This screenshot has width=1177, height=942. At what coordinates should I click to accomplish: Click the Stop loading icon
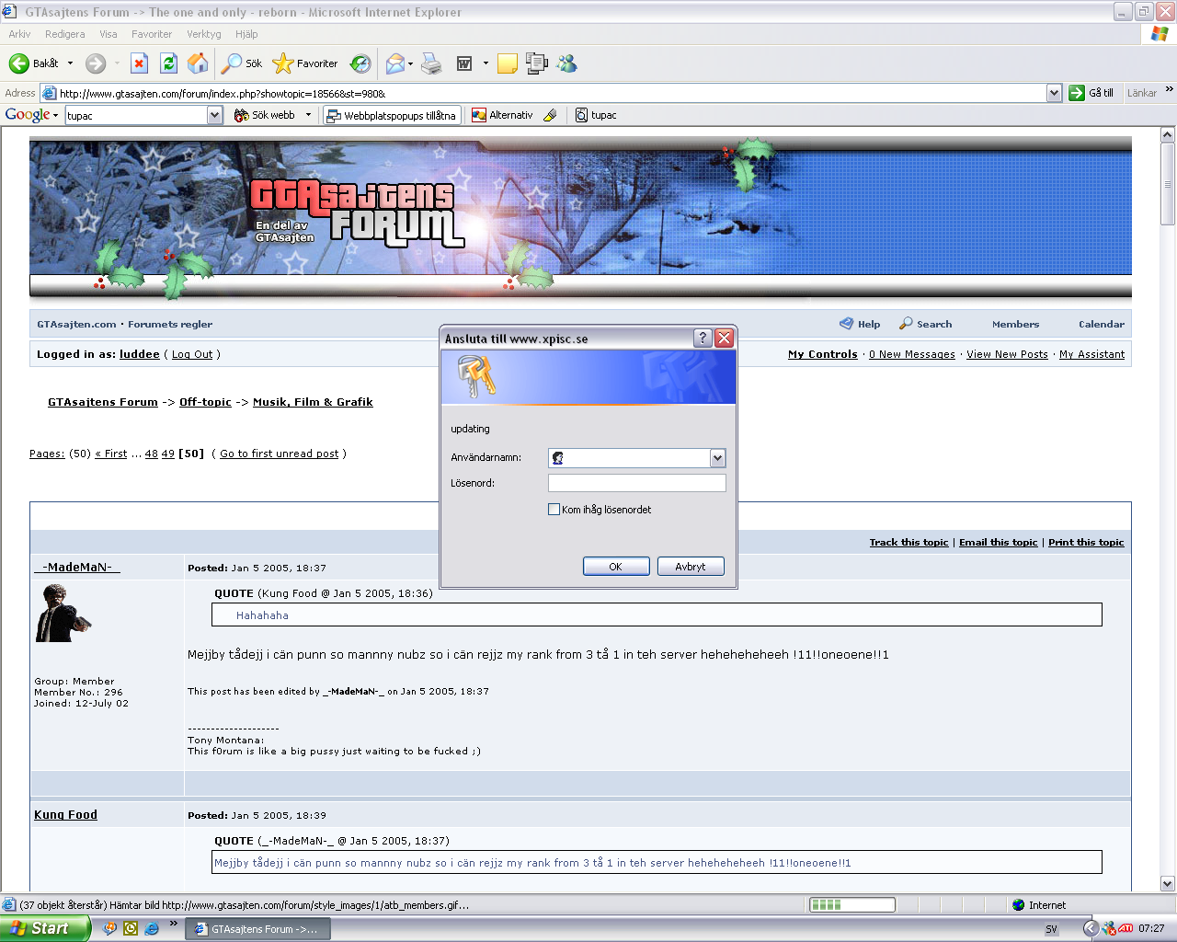(x=139, y=63)
